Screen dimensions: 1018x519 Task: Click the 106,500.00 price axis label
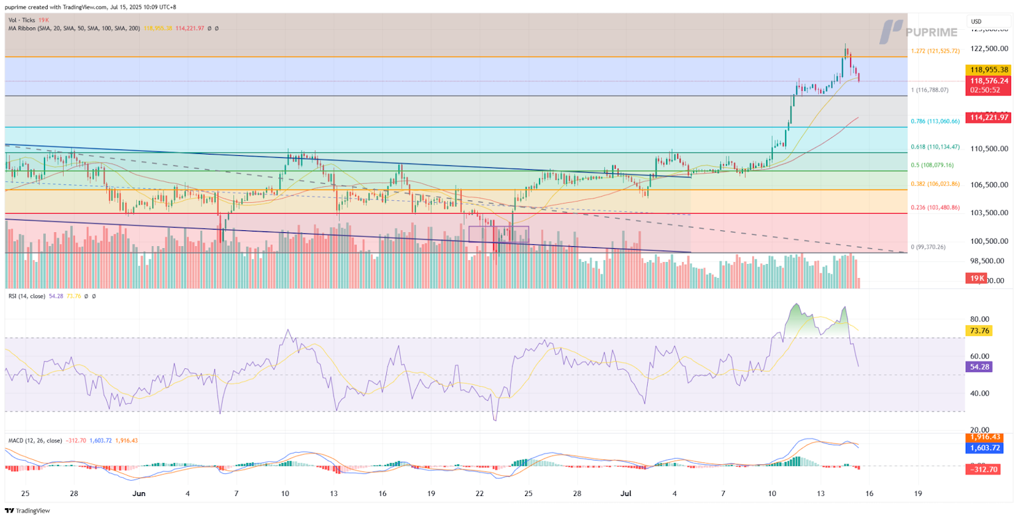(x=989, y=185)
